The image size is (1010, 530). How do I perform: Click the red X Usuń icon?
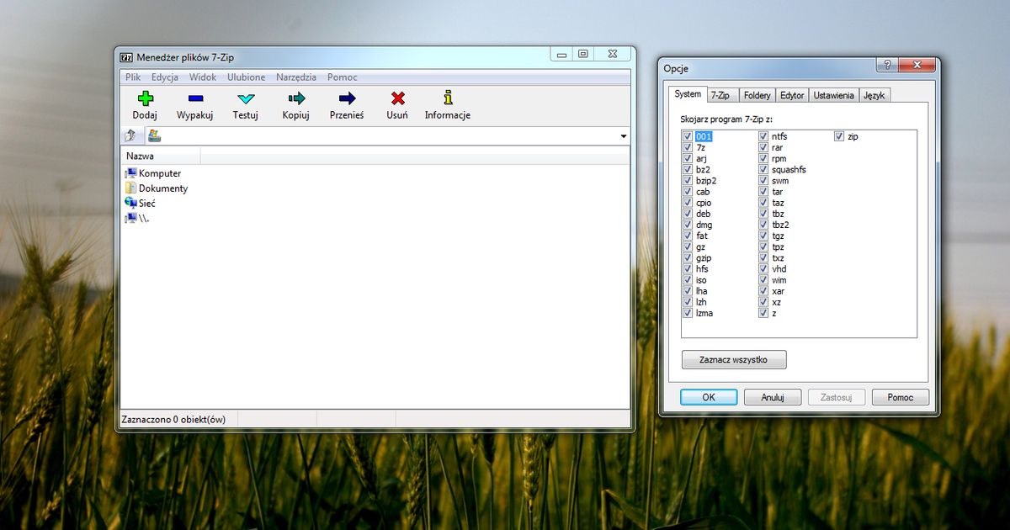(397, 99)
